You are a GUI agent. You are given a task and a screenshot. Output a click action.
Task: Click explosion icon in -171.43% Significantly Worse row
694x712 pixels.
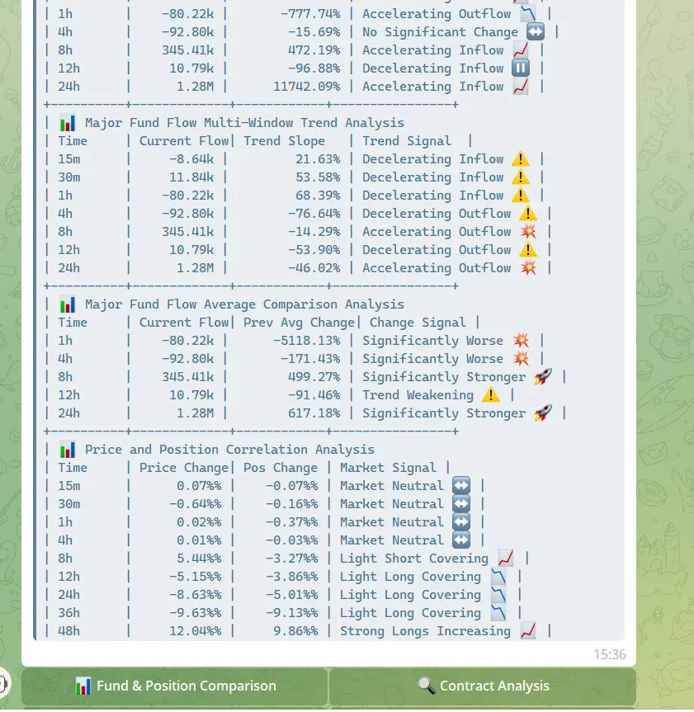(521, 359)
